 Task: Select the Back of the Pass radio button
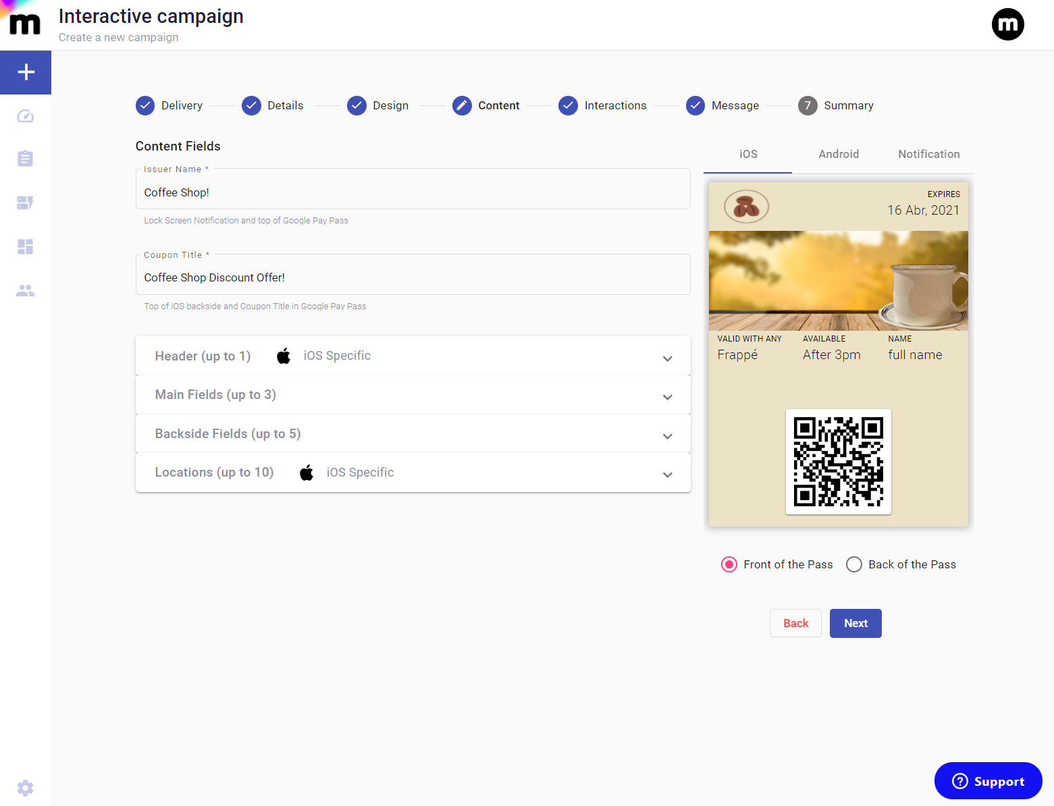click(x=853, y=564)
